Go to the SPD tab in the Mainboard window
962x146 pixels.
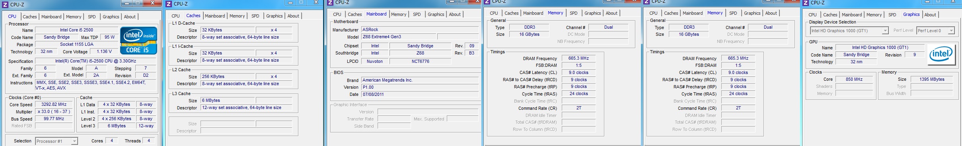tap(417, 14)
